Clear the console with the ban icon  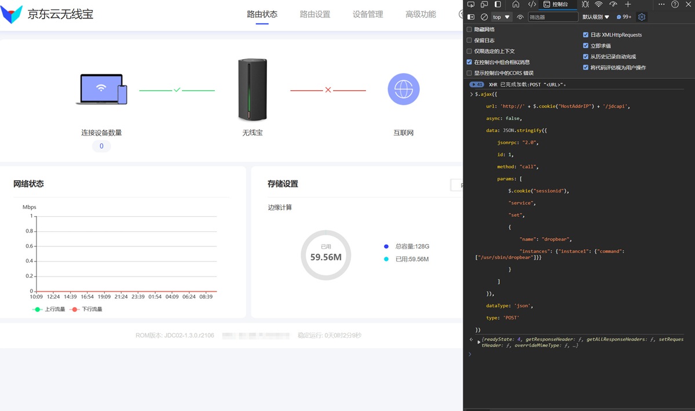coord(484,17)
